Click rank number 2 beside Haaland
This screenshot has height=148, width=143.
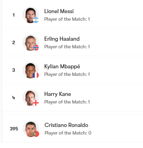14,42
